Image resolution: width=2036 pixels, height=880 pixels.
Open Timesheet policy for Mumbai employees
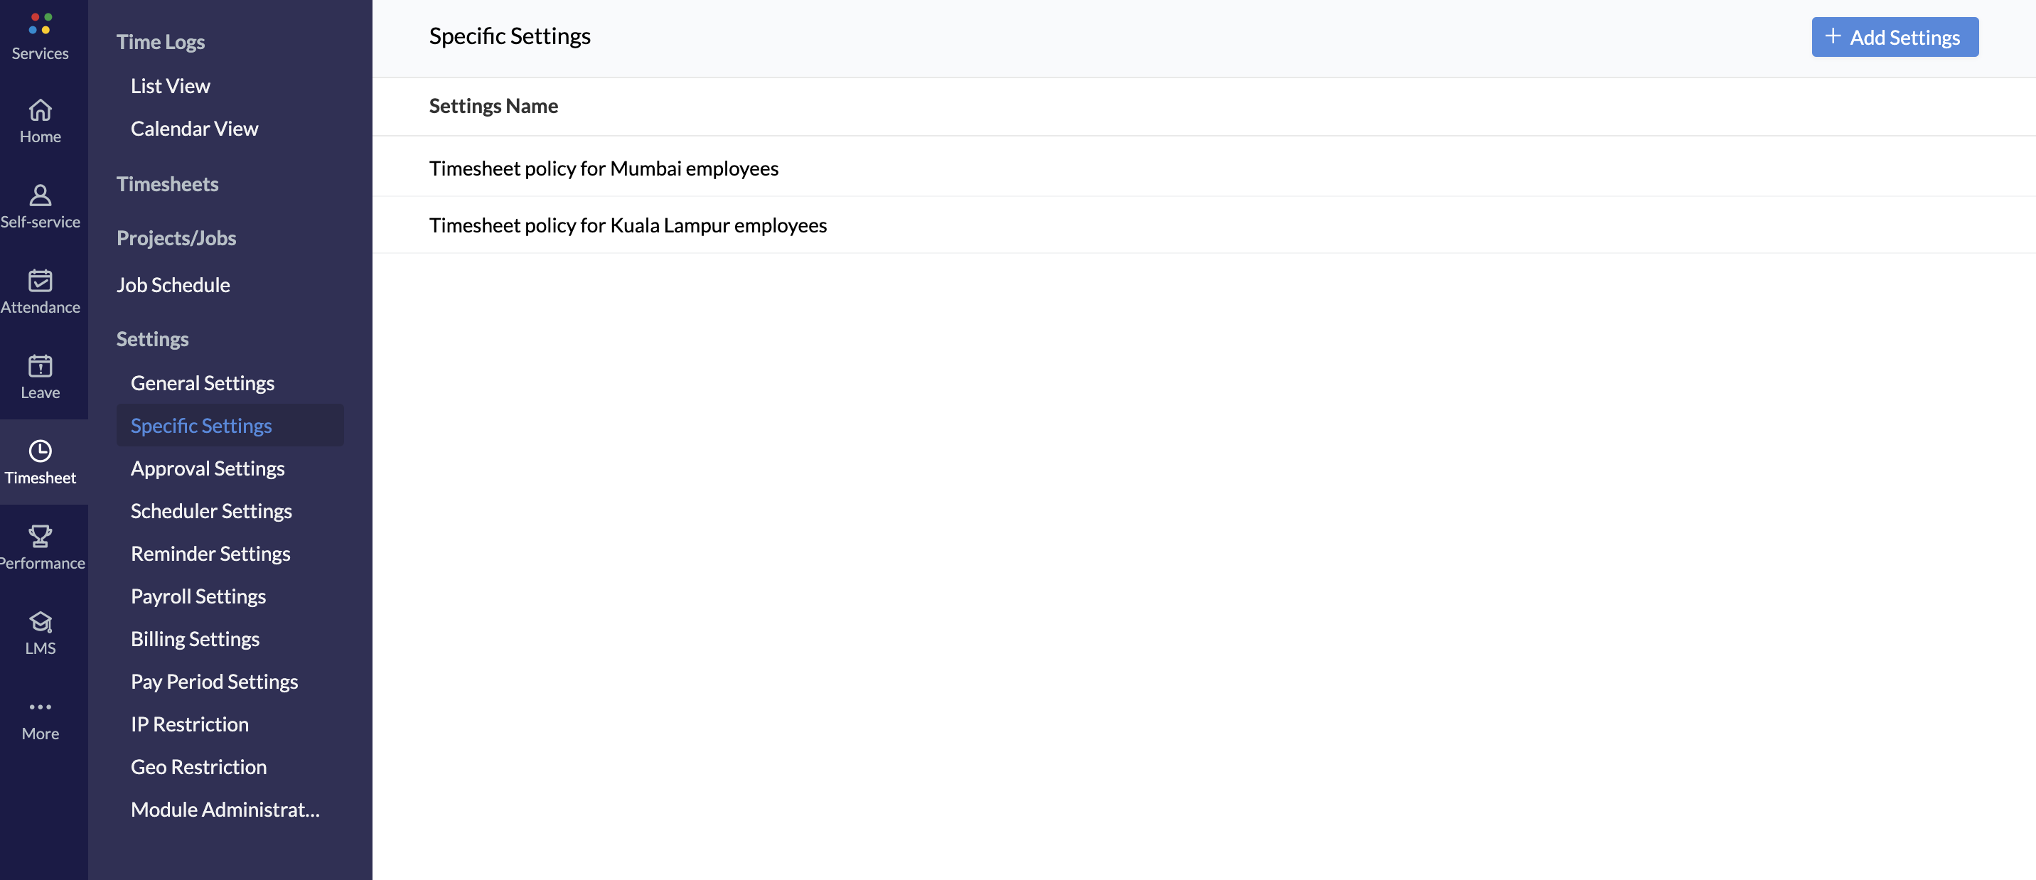coord(603,168)
